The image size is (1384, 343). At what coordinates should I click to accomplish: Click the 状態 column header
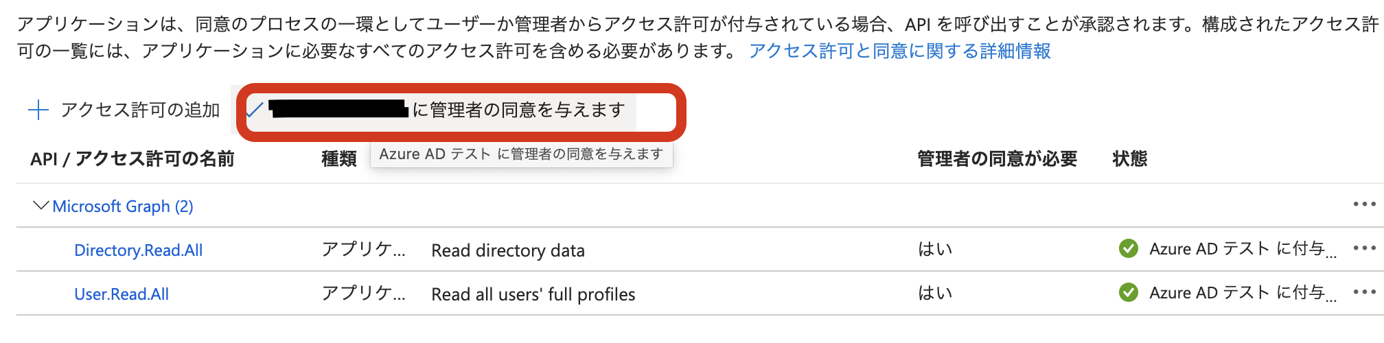[x=1129, y=159]
